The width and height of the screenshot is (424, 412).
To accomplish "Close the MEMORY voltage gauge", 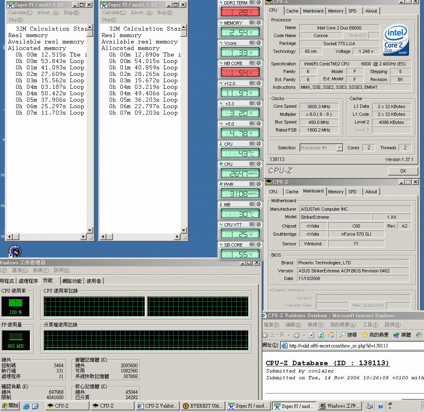I will point(258,23).
